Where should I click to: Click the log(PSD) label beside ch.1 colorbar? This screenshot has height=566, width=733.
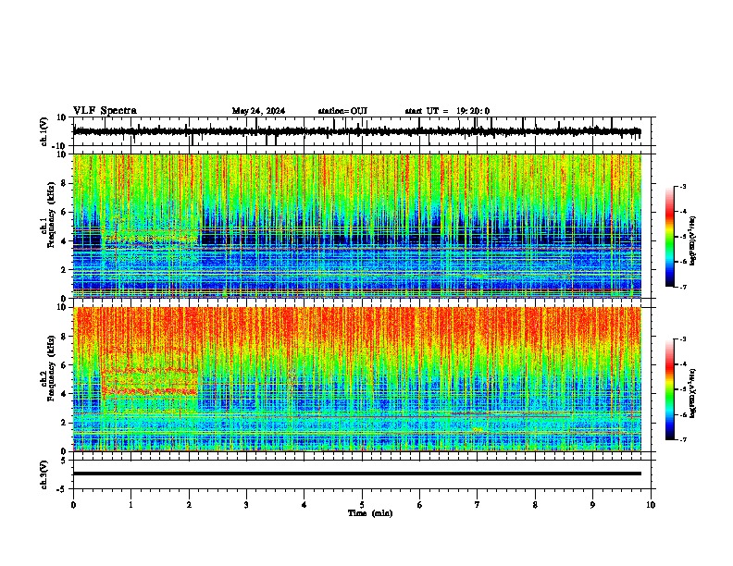(692, 240)
